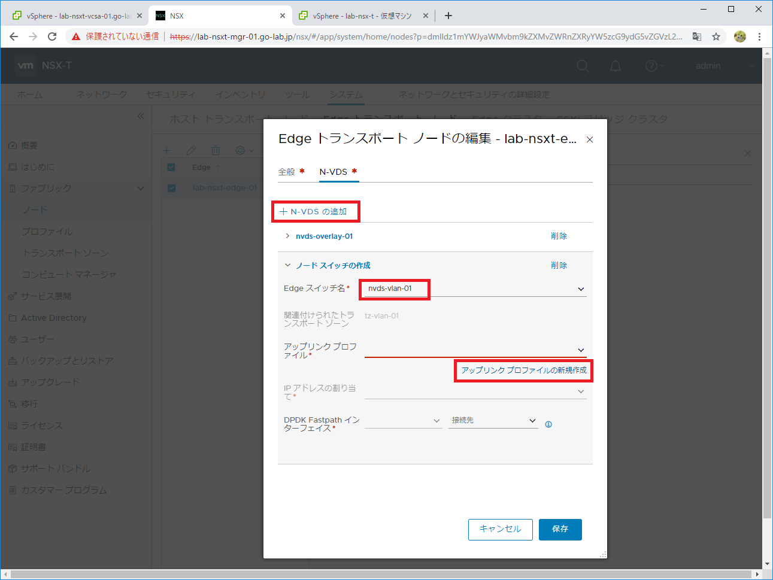The image size is (773, 580).
Task: Select トランスポート ゾーン in the sidebar
Action: pos(65,253)
